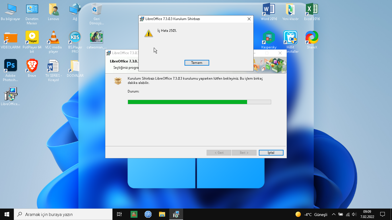This screenshot has height=220, width=392.
Task: Select the Geri Dönüşüm recycle bin icon
Action: coord(96,14)
